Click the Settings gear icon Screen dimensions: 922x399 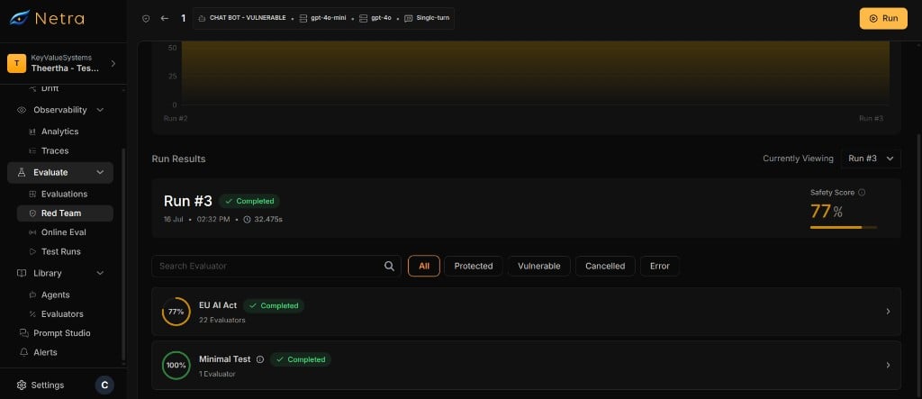pyautogui.click(x=22, y=385)
